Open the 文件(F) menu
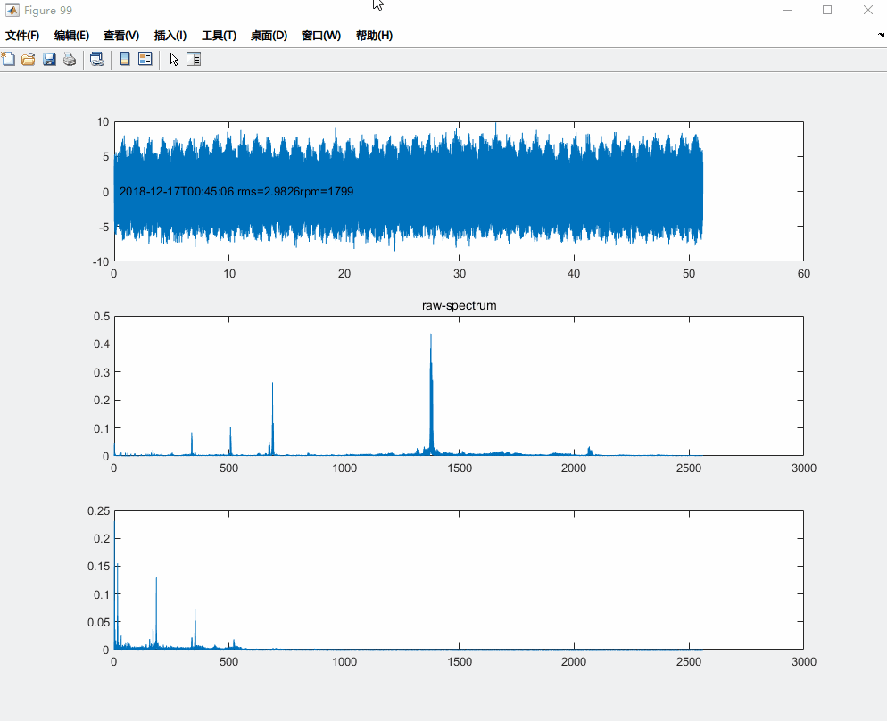887x721 pixels. point(22,36)
